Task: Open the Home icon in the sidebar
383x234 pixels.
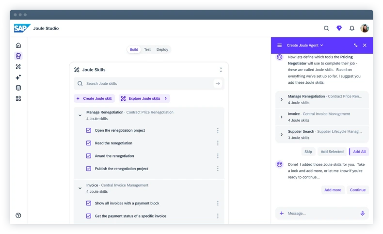Action: (x=18, y=46)
